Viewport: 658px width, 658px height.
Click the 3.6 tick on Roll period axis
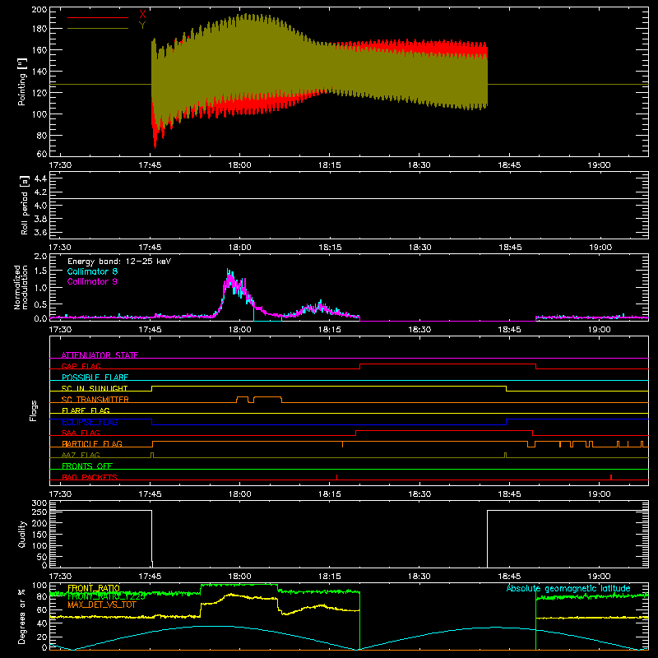point(40,233)
